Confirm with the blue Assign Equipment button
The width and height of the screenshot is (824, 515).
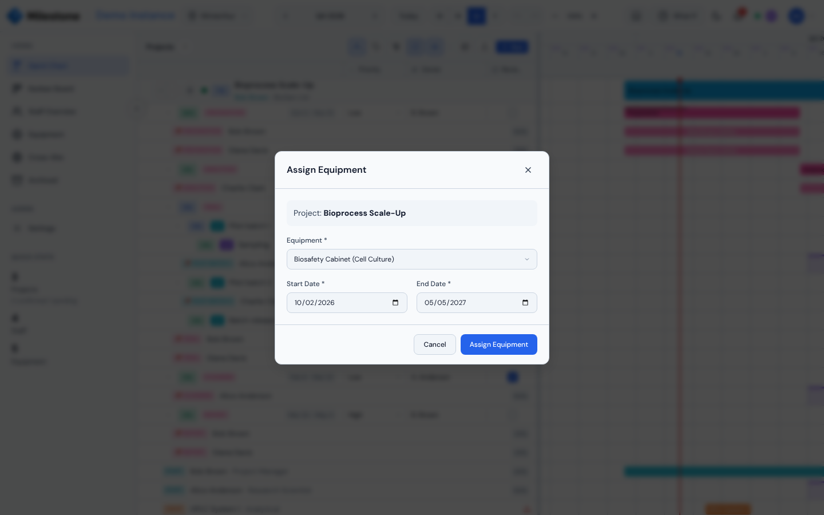499,344
